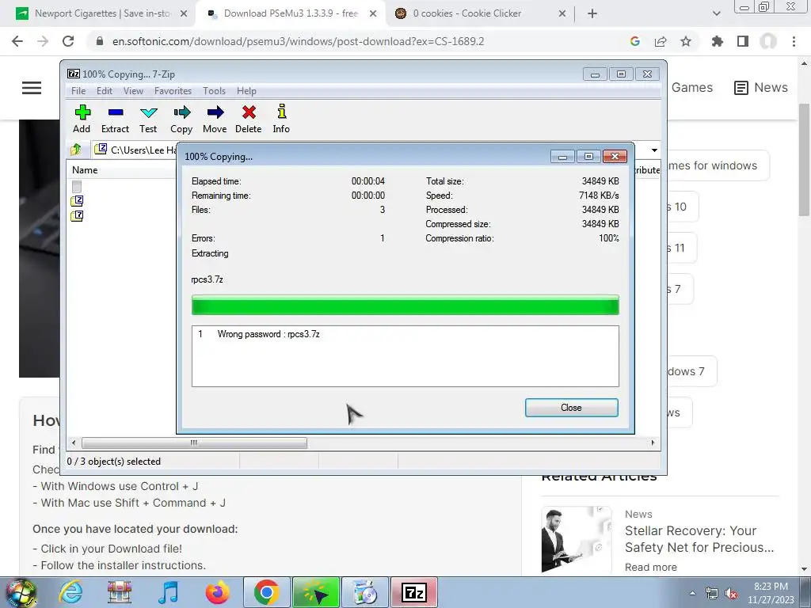The width and height of the screenshot is (811, 608).
Task: Click Read more under Stellar Recovery
Action: [651, 567]
